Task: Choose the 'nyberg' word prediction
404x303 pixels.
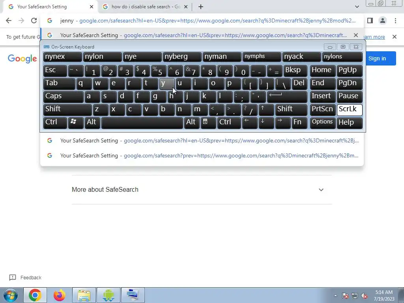Action: 182,57
